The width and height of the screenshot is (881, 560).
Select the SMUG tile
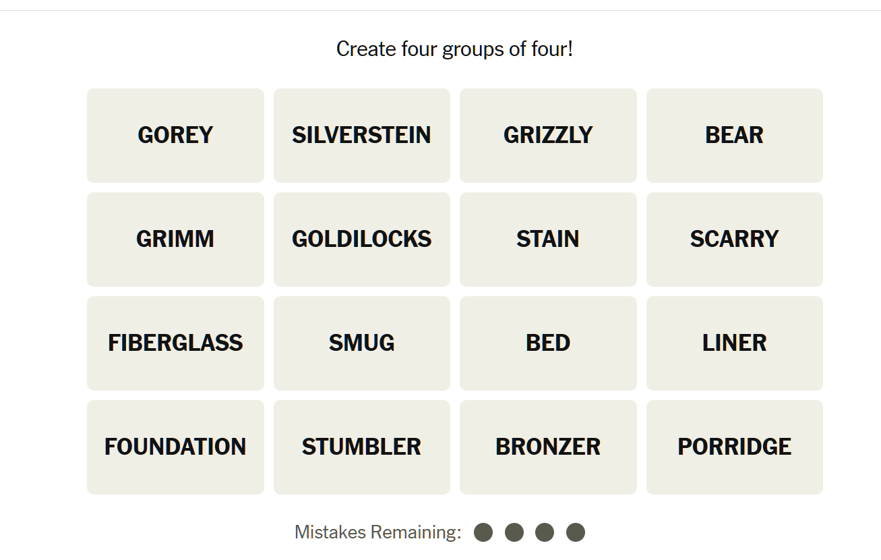[x=361, y=343]
